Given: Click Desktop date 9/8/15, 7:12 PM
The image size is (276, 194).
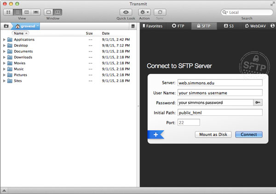Looking at the screenshot, I should click(x=116, y=46).
